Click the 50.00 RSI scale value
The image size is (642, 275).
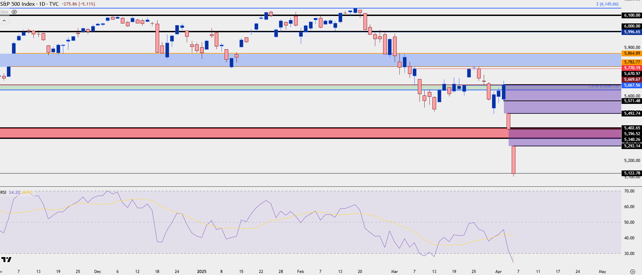(629, 222)
